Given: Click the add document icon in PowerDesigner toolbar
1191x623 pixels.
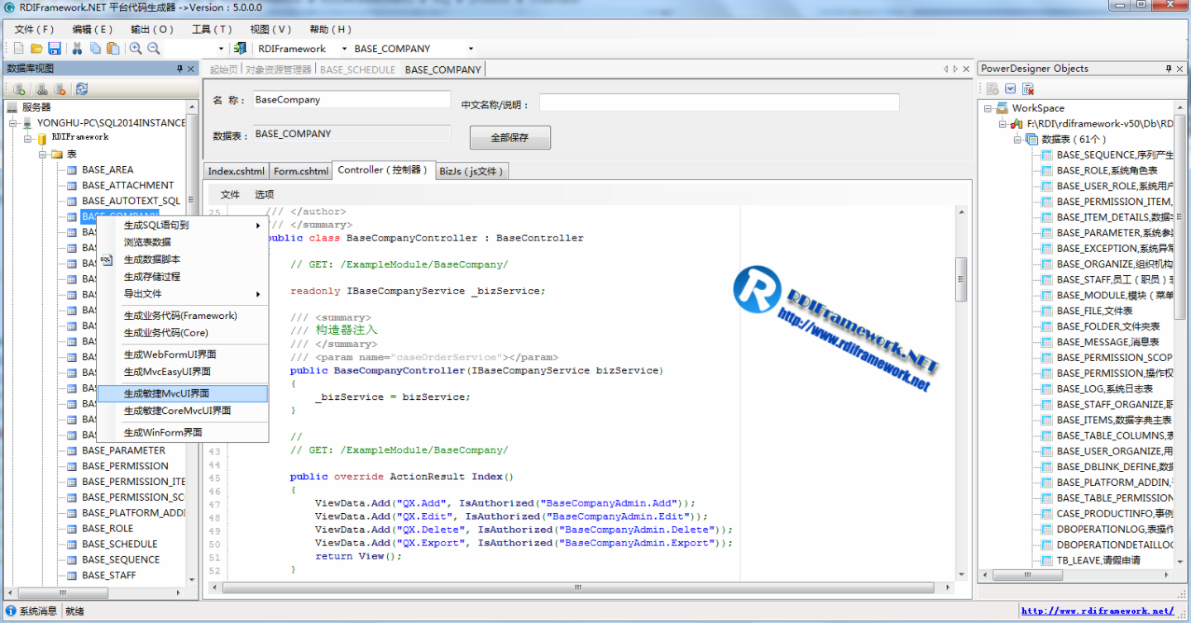Looking at the screenshot, I should pyautogui.click(x=992, y=89).
